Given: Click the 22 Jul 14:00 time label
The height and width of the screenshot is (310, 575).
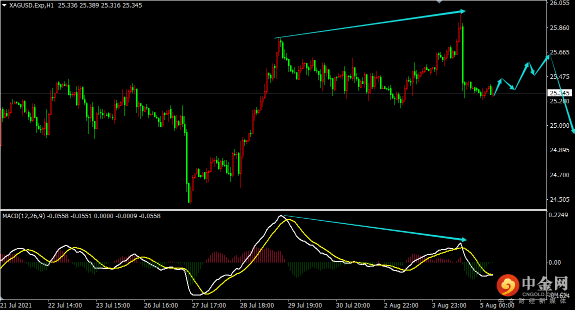Looking at the screenshot, I should click(65, 305).
